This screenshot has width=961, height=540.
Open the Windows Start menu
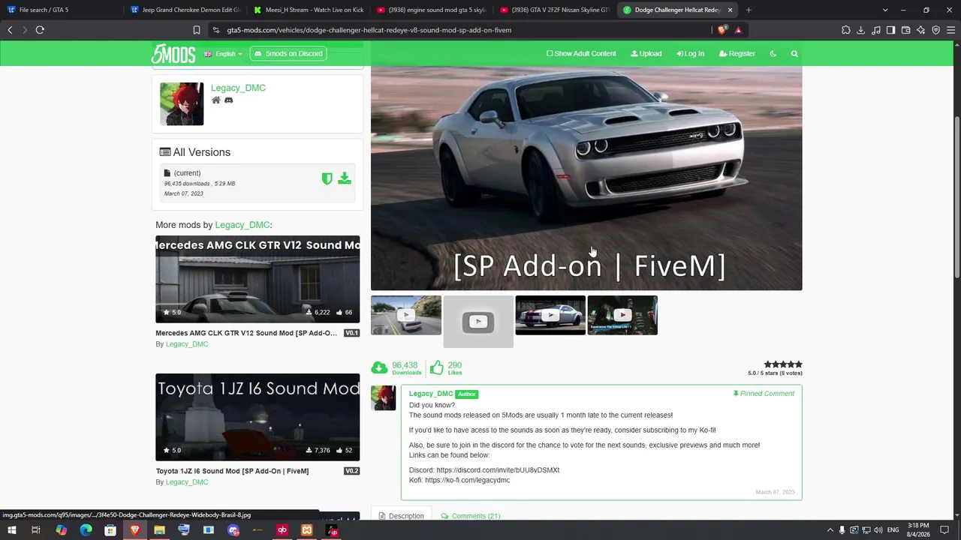click(12, 530)
